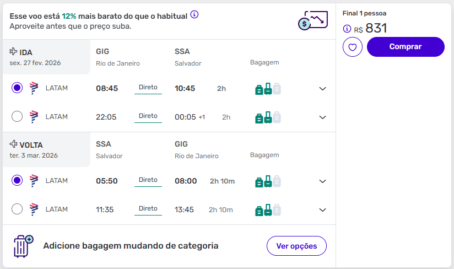Select the 08:45 LATAM outbound flight
454x269 pixels.
17,88
